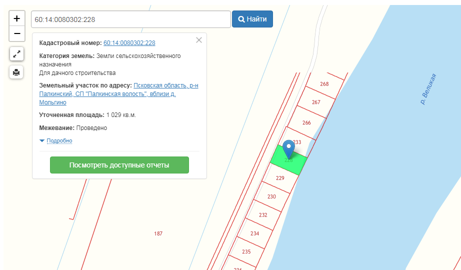The width and height of the screenshot is (461, 270).
Task: Click the Найти search button
Action: [x=252, y=19]
